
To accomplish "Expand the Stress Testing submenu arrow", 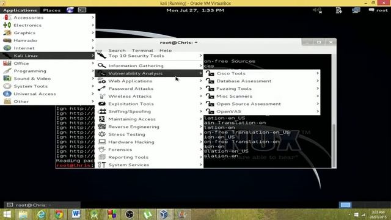I will click(201, 134).
